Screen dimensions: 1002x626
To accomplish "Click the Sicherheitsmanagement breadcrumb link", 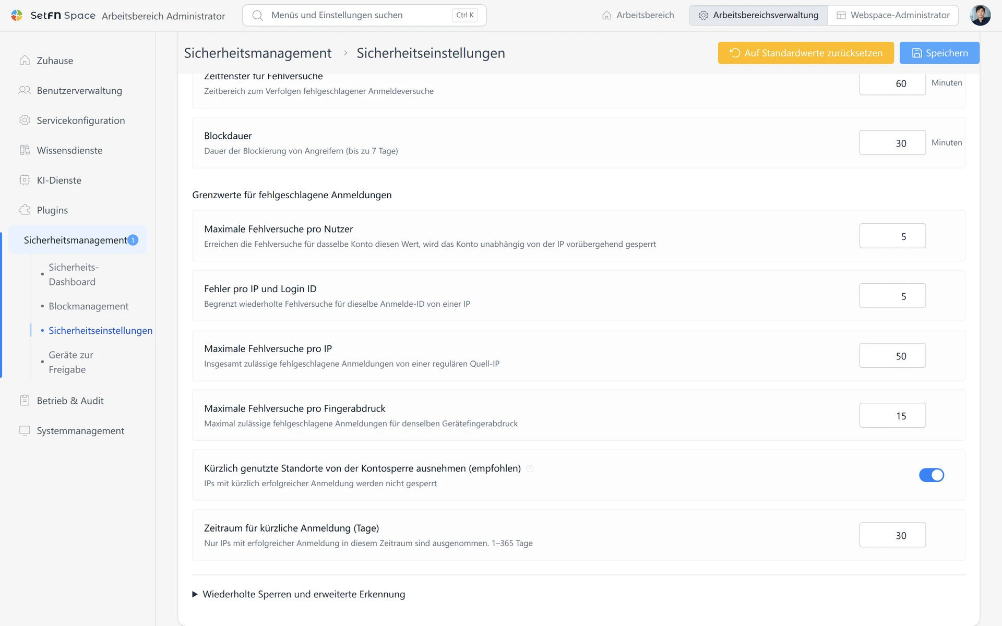I will pos(258,53).
